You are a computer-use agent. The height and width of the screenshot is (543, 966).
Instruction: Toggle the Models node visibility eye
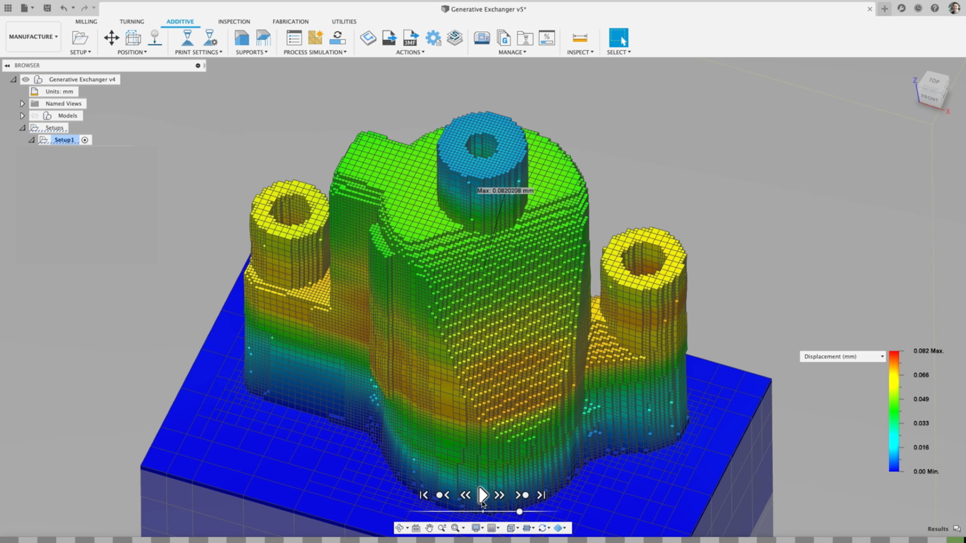[x=34, y=116]
